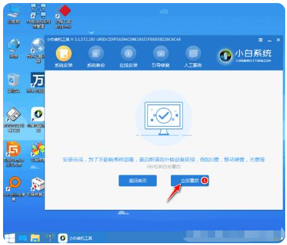
Task: Click the 立即重启 button
Action: (x=190, y=181)
